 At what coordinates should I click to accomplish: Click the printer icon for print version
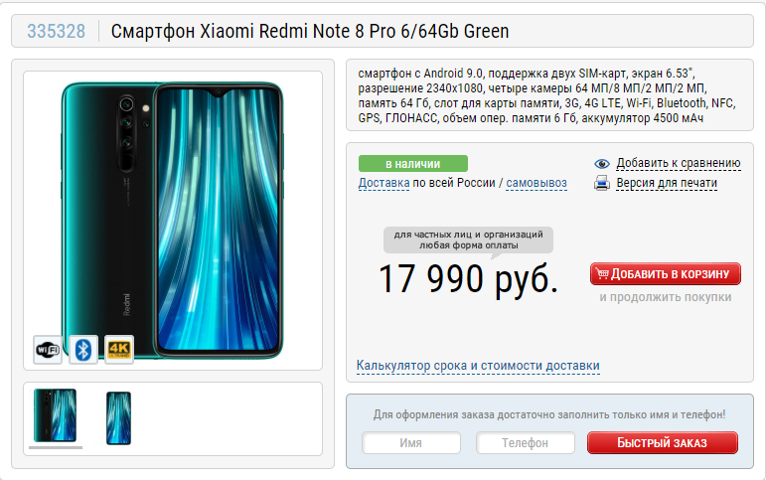tap(602, 183)
